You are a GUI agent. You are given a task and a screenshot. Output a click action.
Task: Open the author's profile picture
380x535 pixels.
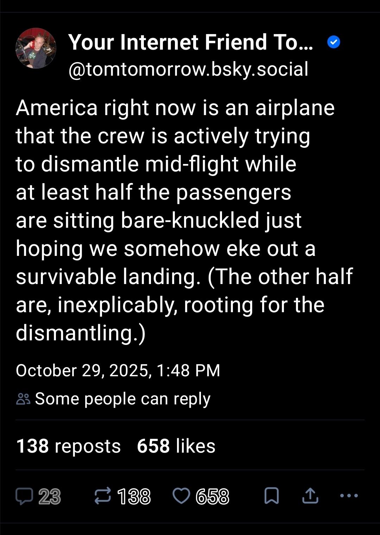coord(36,48)
